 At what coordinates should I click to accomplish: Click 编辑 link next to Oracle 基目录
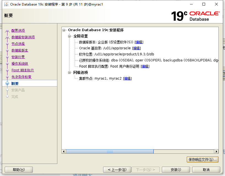(136, 48)
